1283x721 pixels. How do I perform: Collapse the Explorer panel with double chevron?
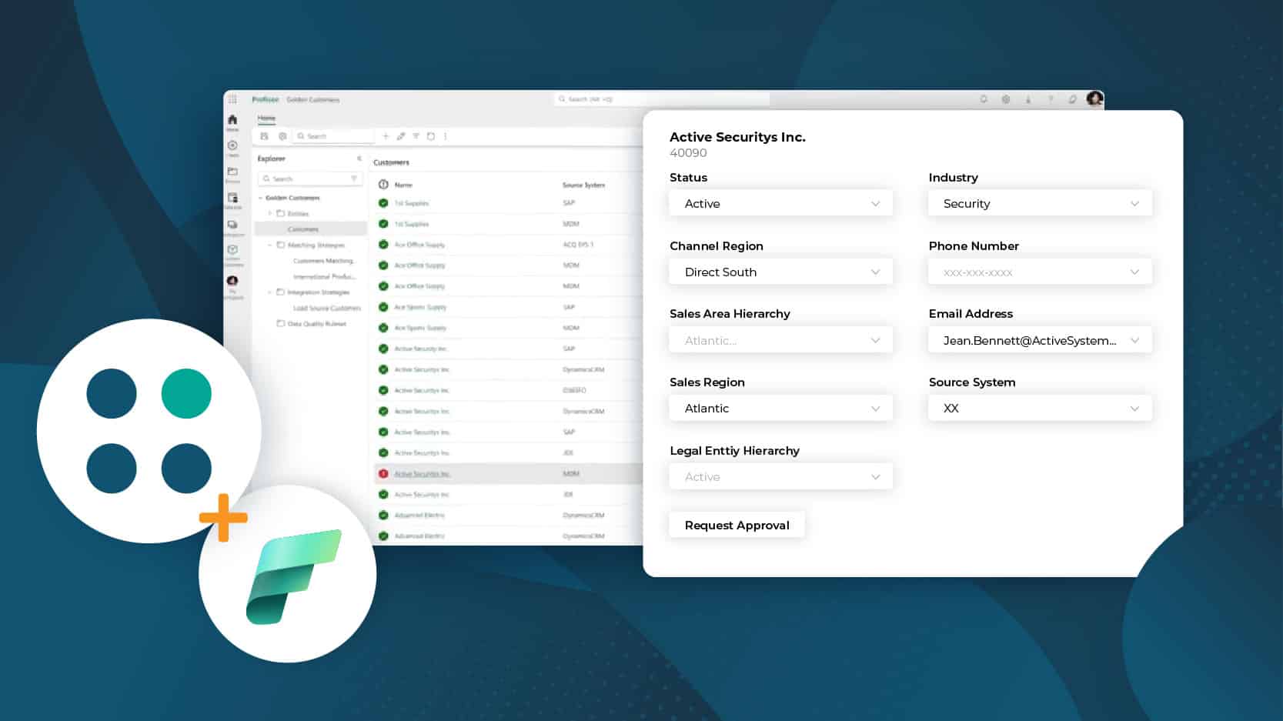[x=359, y=159]
